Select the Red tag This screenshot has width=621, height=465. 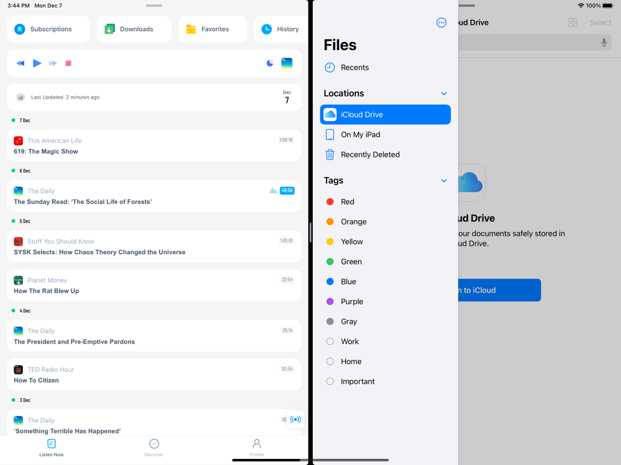click(x=386, y=201)
